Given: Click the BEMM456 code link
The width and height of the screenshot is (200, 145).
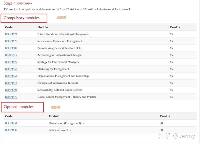Looking at the screenshot, I should [x=11, y=76].
